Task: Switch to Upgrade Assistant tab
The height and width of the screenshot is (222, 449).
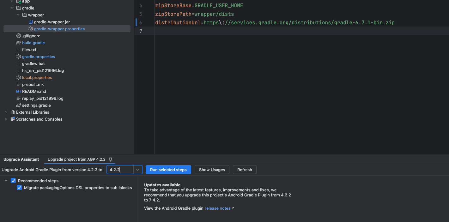Action: [x=21, y=159]
